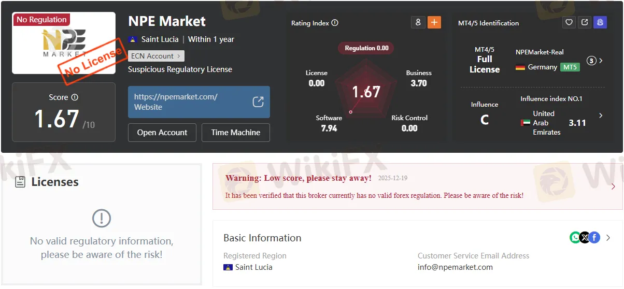Open the Facebook social icon
Screen dimensions: 624x289
(x=594, y=238)
